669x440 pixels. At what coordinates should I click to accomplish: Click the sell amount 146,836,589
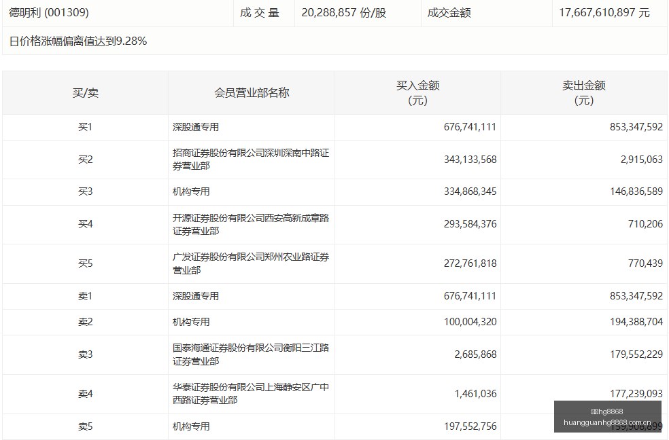(x=636, y=191)
